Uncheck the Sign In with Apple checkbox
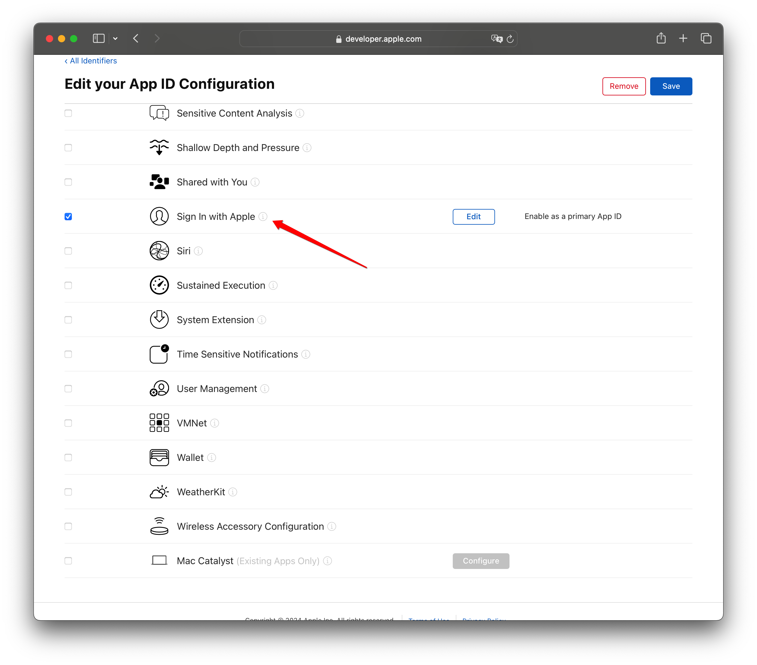Screen dimensions: 757x665 click(68, 217)
